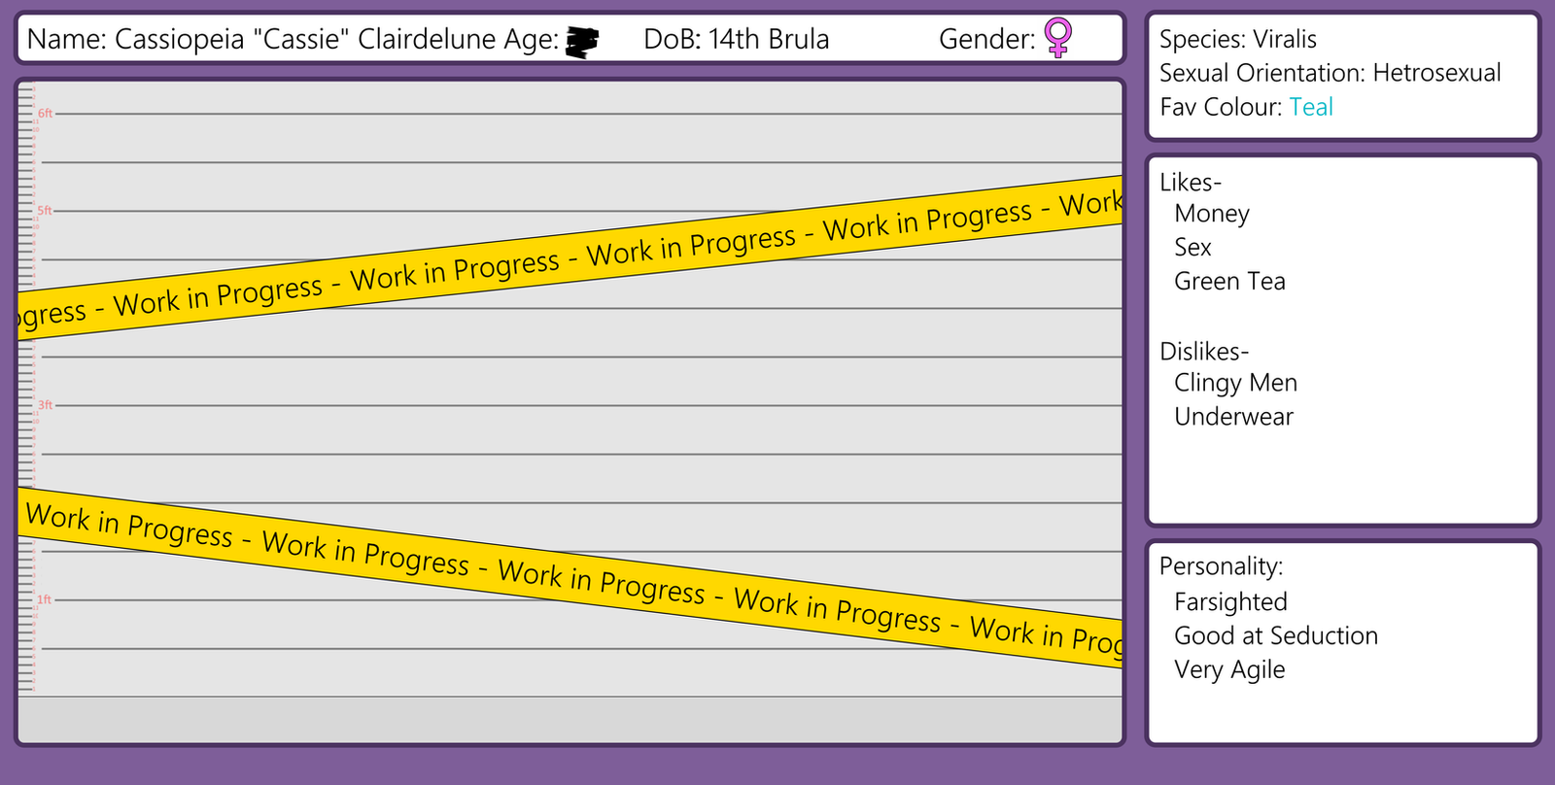1555x785 pixels.
Task: Click the Personality: heading
Action: click(x=1222, y=566)
